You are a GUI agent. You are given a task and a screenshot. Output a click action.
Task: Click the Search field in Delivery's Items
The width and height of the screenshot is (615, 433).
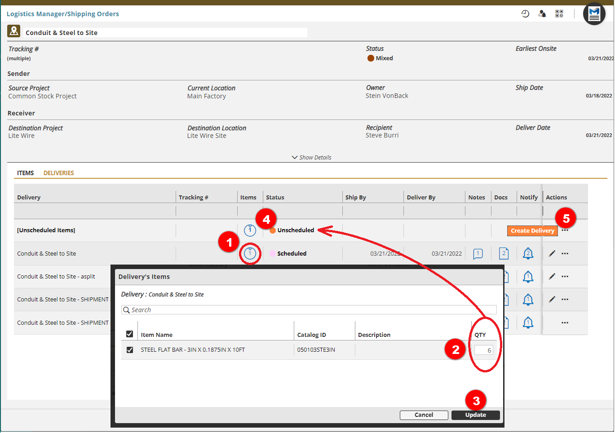tap(309, 310)
